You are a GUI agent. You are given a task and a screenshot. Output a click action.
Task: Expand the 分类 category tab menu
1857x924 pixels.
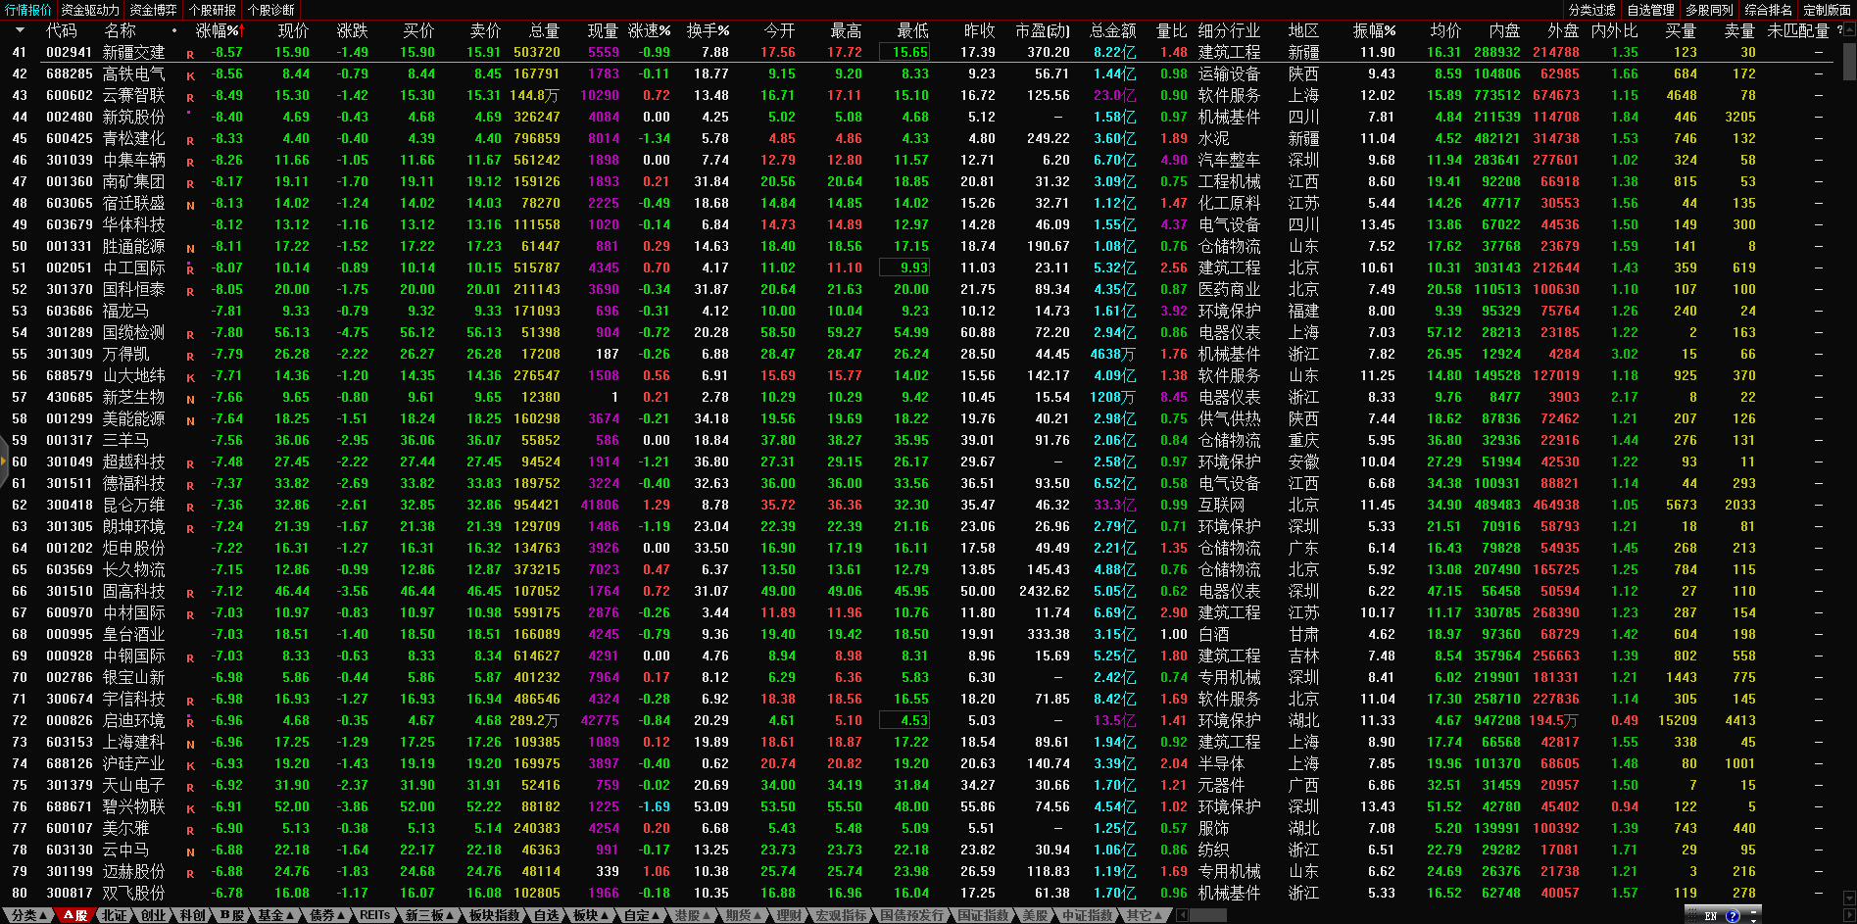(x=27, y=915)
